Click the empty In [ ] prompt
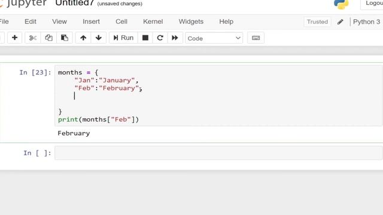Screen dimensions: 383x215 pos(37,153)
